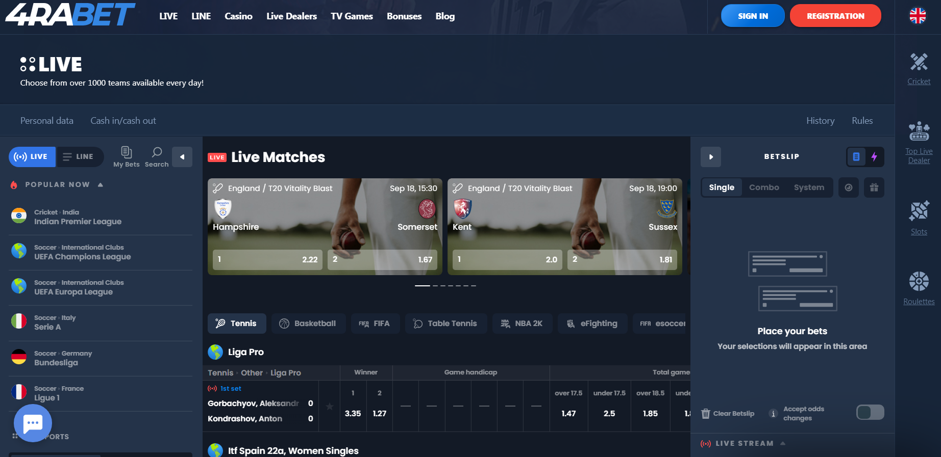
Task: Click the REGISTRATION button
Action: click(x=835, y=16)
